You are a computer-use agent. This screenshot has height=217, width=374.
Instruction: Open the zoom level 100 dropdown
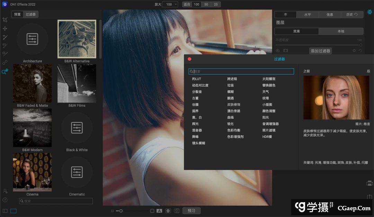click(171, 4)
